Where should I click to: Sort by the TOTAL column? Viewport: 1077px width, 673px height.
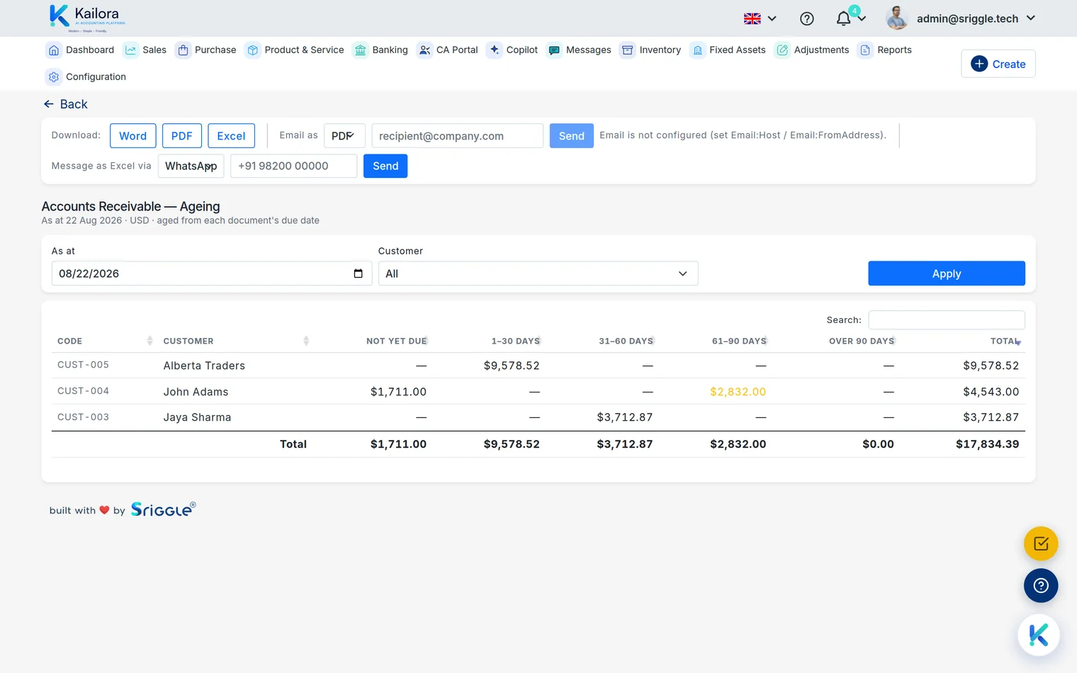click(1005, 341)
